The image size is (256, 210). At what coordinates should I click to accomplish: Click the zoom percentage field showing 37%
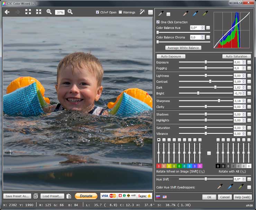pyautogui.click(x=60, y=12)
